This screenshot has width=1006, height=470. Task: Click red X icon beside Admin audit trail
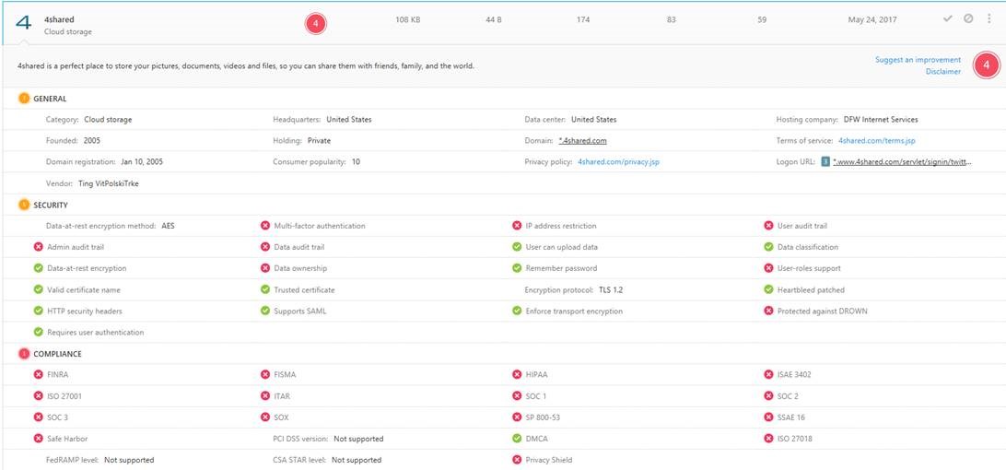click(x=38, y=247)
